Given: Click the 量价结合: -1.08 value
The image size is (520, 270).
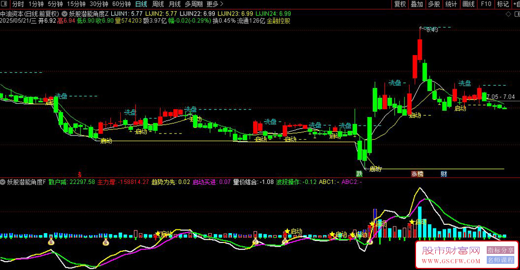Looking at the screenshot, I should click(x=253, y=182).
